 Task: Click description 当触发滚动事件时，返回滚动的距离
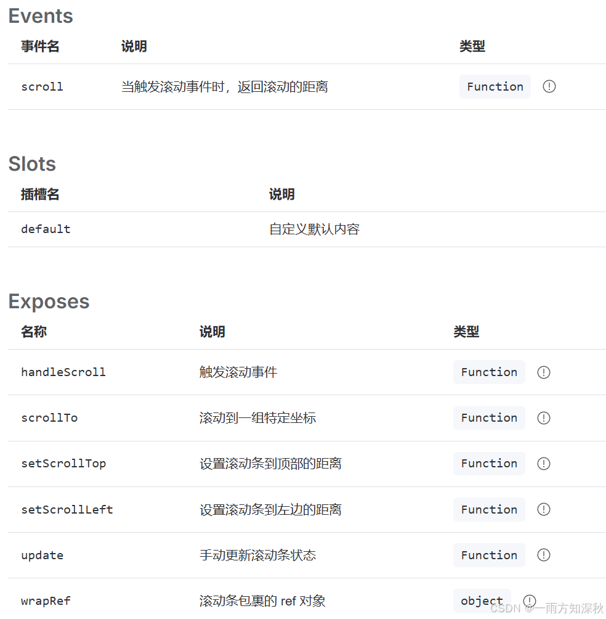225,87
